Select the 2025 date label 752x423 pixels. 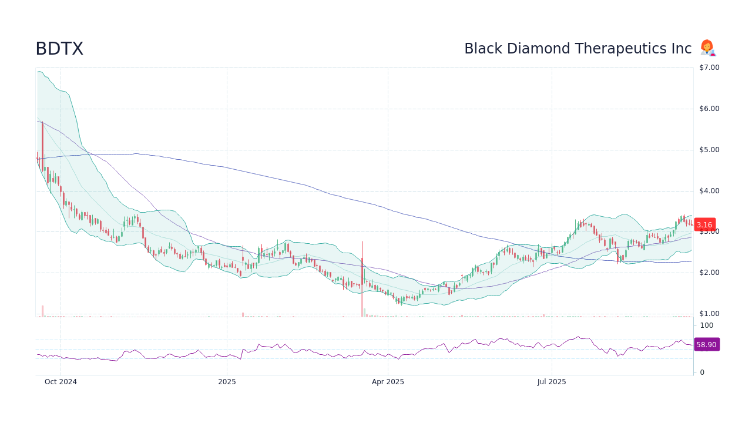[x=227, y=381]
